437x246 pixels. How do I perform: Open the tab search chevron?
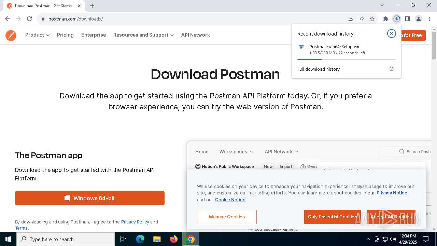(382, 5)
